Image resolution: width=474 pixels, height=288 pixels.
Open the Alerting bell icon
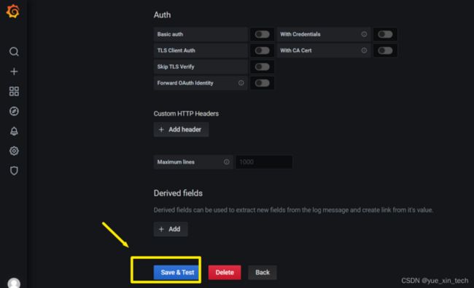click(14, 131)
